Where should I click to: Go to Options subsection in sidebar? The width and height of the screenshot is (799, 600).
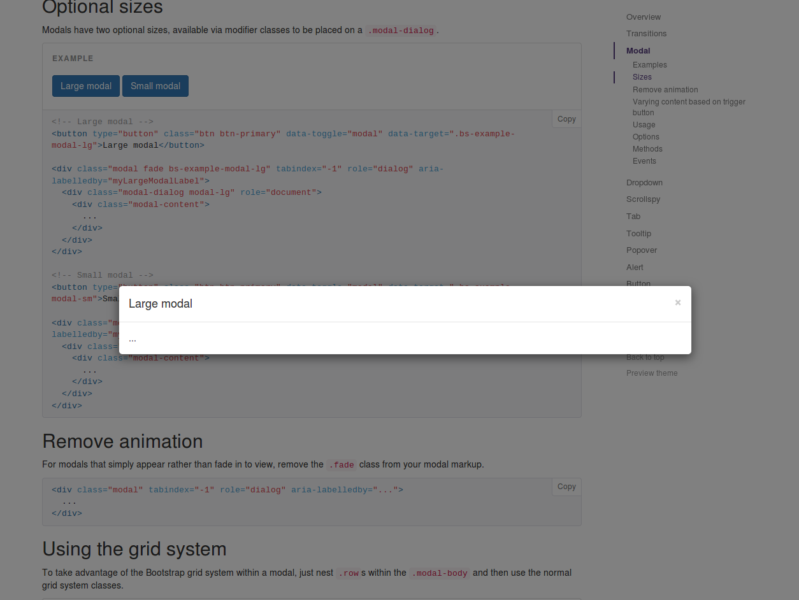[646, 137]
